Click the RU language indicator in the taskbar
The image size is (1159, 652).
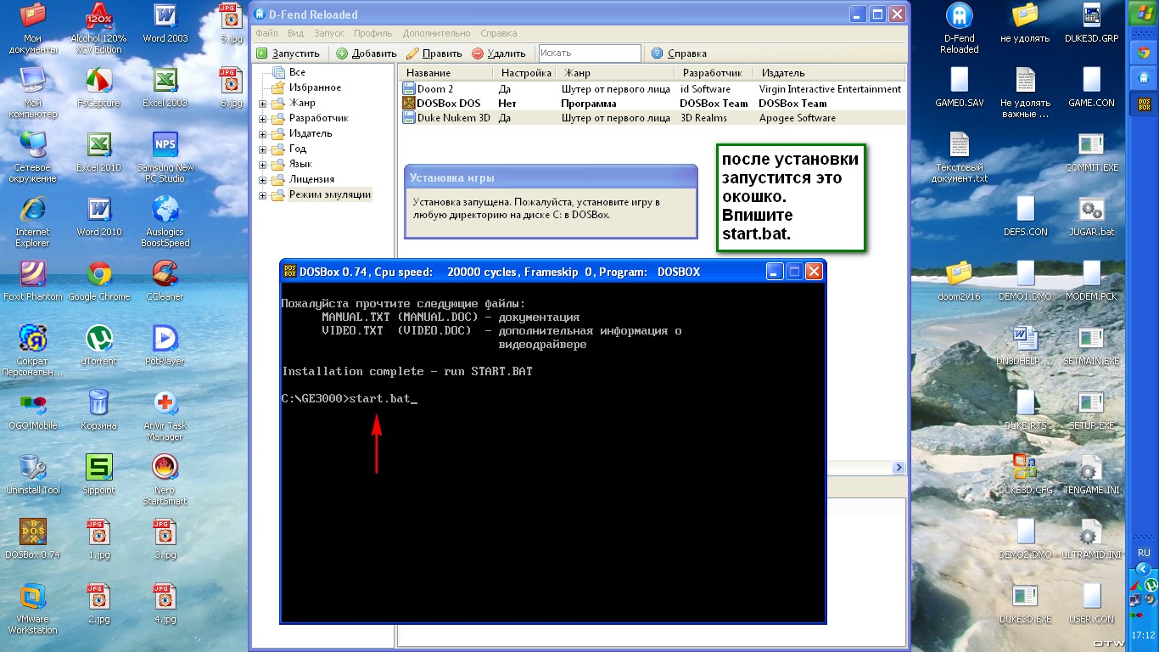[x=1142, y=552]
